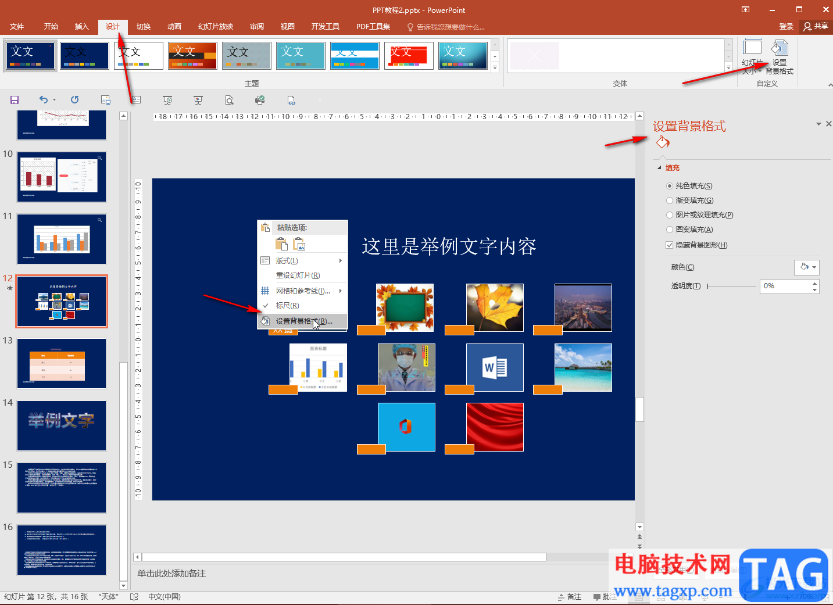Click the paint bucket Fill icon in pane
The image size is (833, 605).
663,142
